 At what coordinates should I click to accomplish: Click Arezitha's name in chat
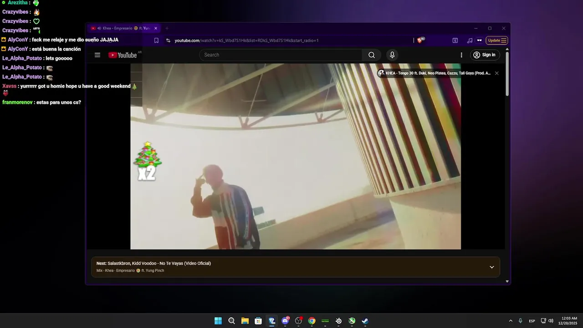coord(18,3)
